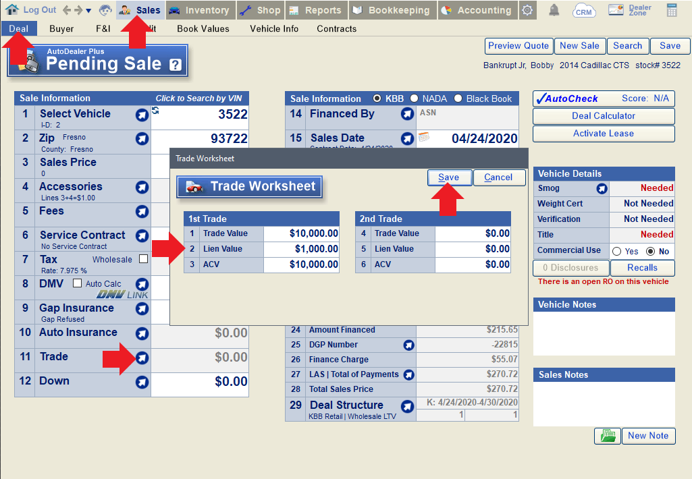Click the Down arrow icon

(x=142, y=382)
